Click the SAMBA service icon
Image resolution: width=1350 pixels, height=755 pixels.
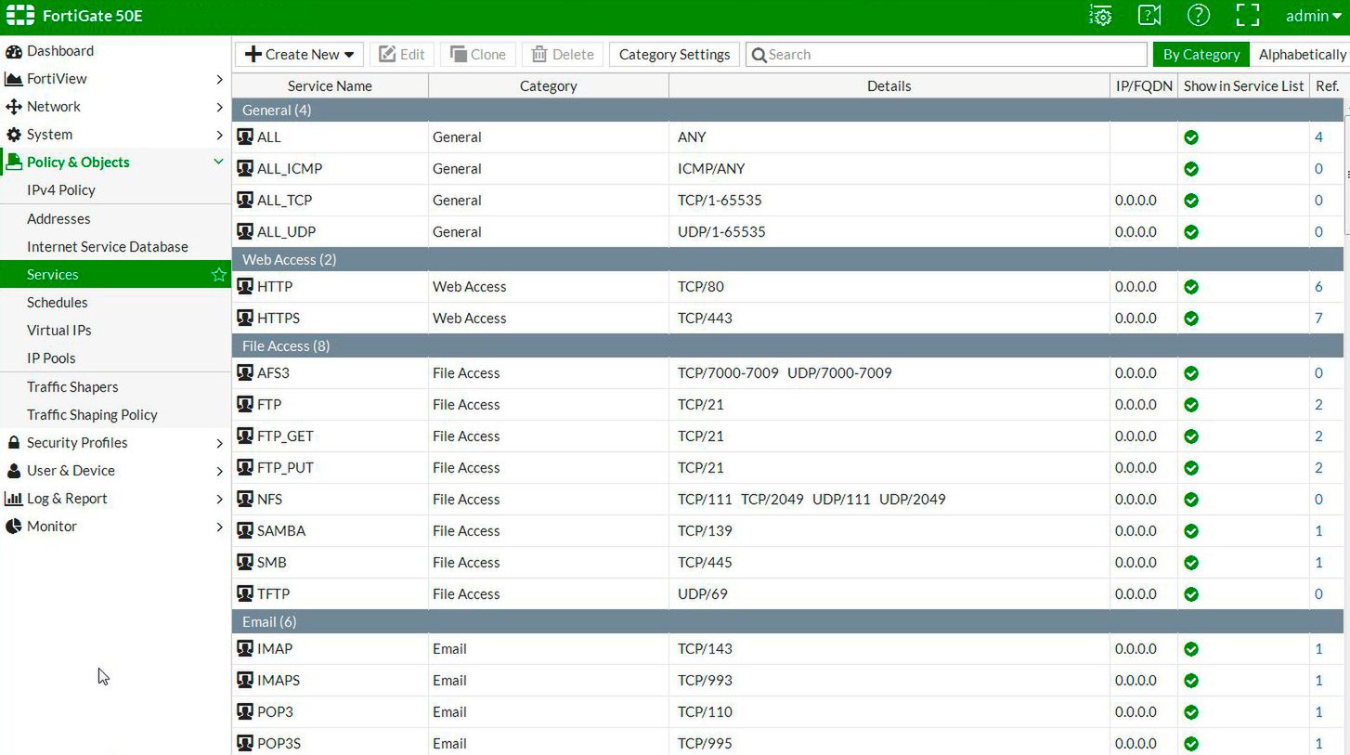coord(245,531)
